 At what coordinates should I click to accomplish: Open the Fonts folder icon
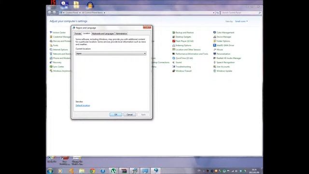pos(51,45)
